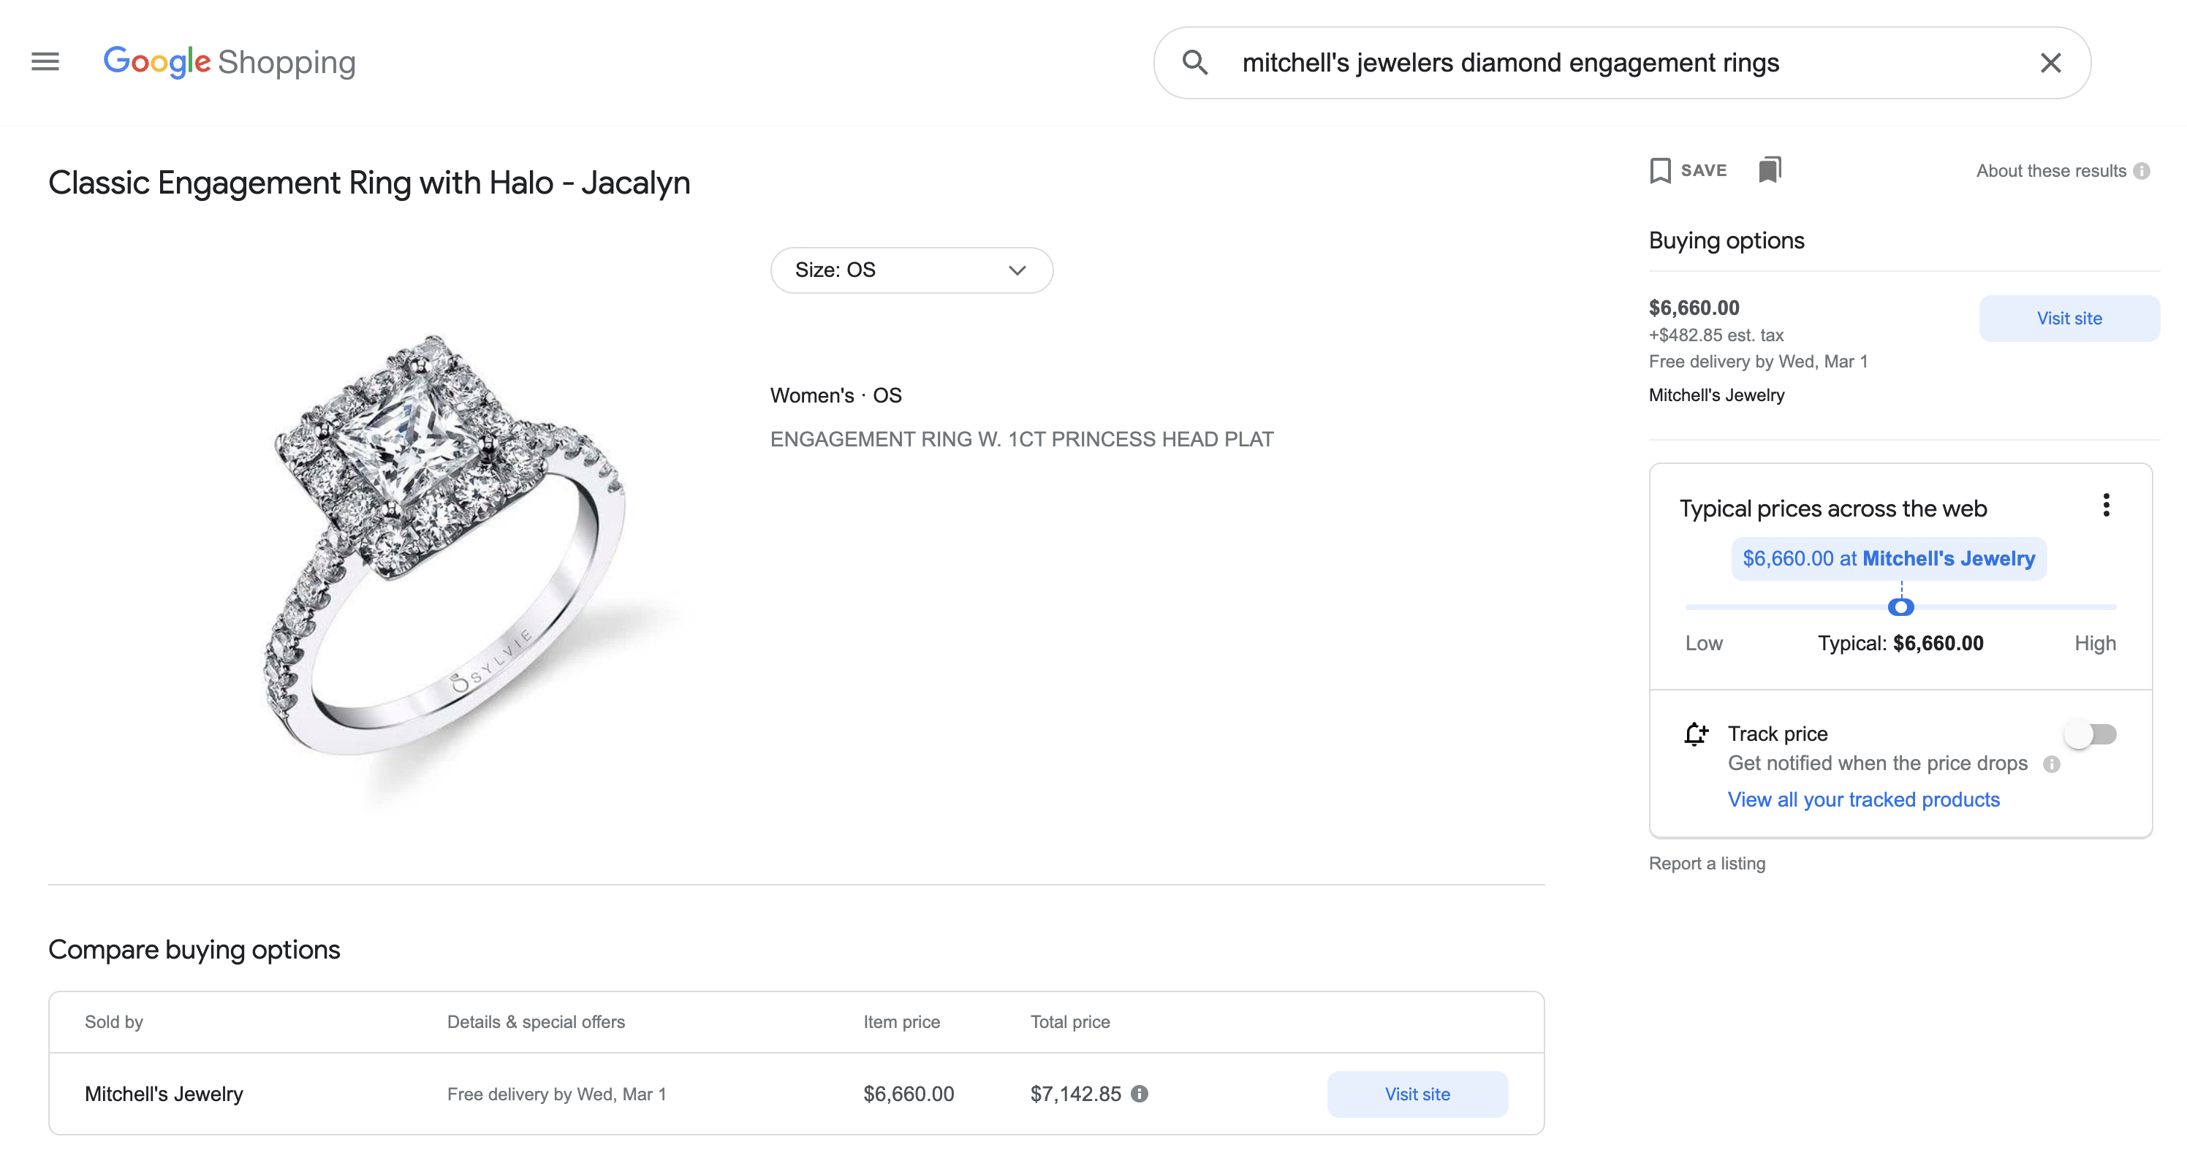
Task: Open the hamburger main menu
Action: pyautogui.click(x=45, y=62)
